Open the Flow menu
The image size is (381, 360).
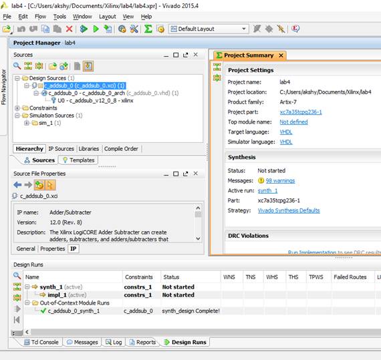[40, 17]
